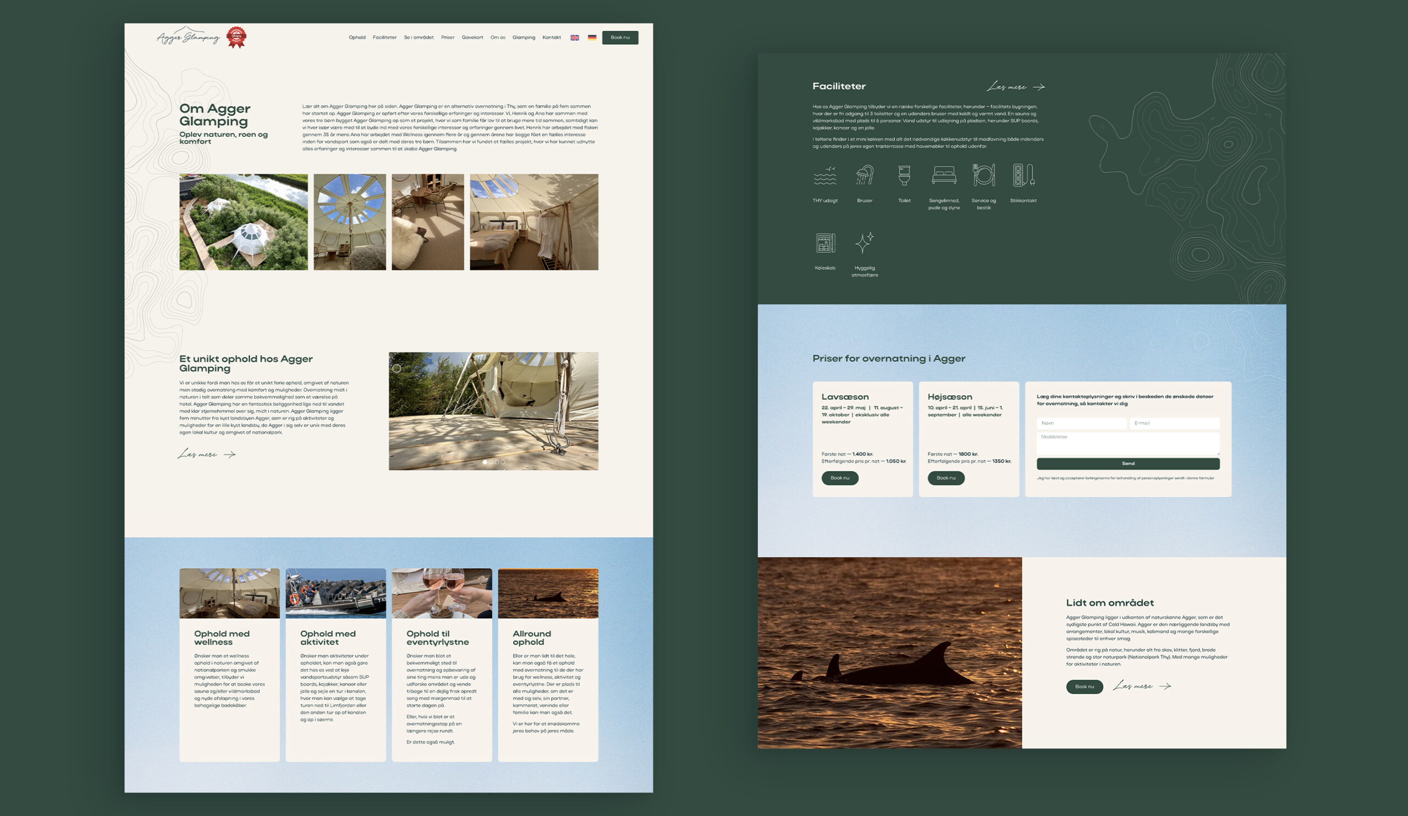Click the bed linen (Sengelinned) icon
Image resolution: width=1408 pixels, height=816 pixels.
point(944,175)
